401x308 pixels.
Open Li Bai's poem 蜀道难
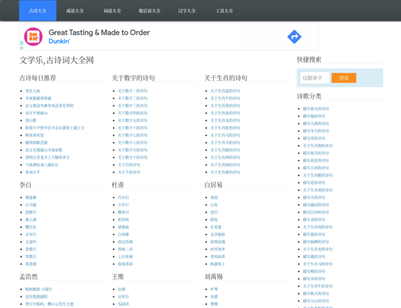click(31, 197)
